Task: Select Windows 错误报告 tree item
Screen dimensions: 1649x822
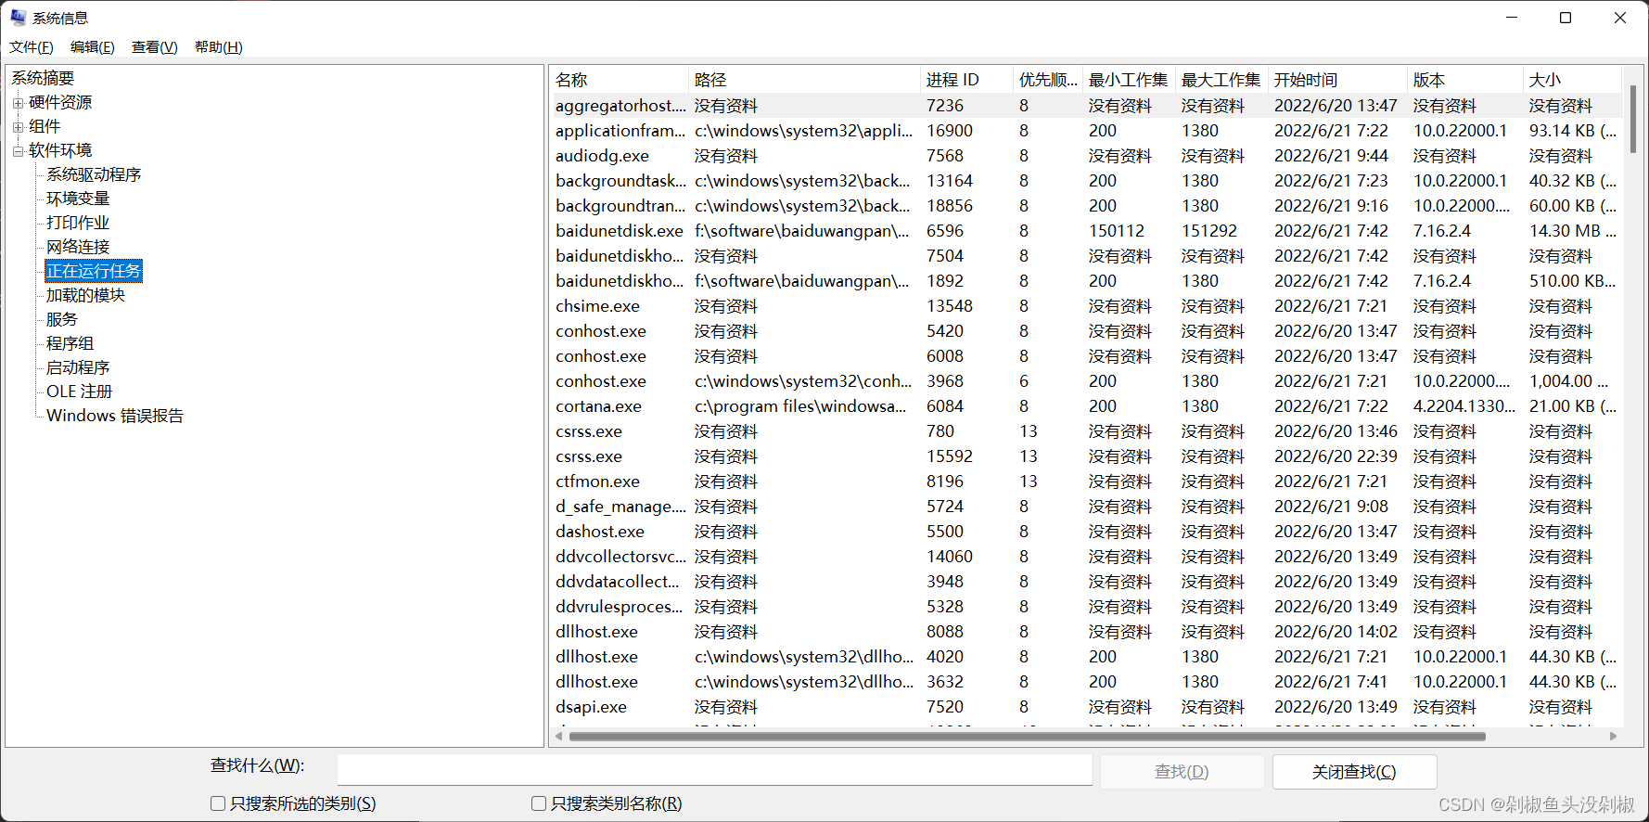Action: click(115, 416)
